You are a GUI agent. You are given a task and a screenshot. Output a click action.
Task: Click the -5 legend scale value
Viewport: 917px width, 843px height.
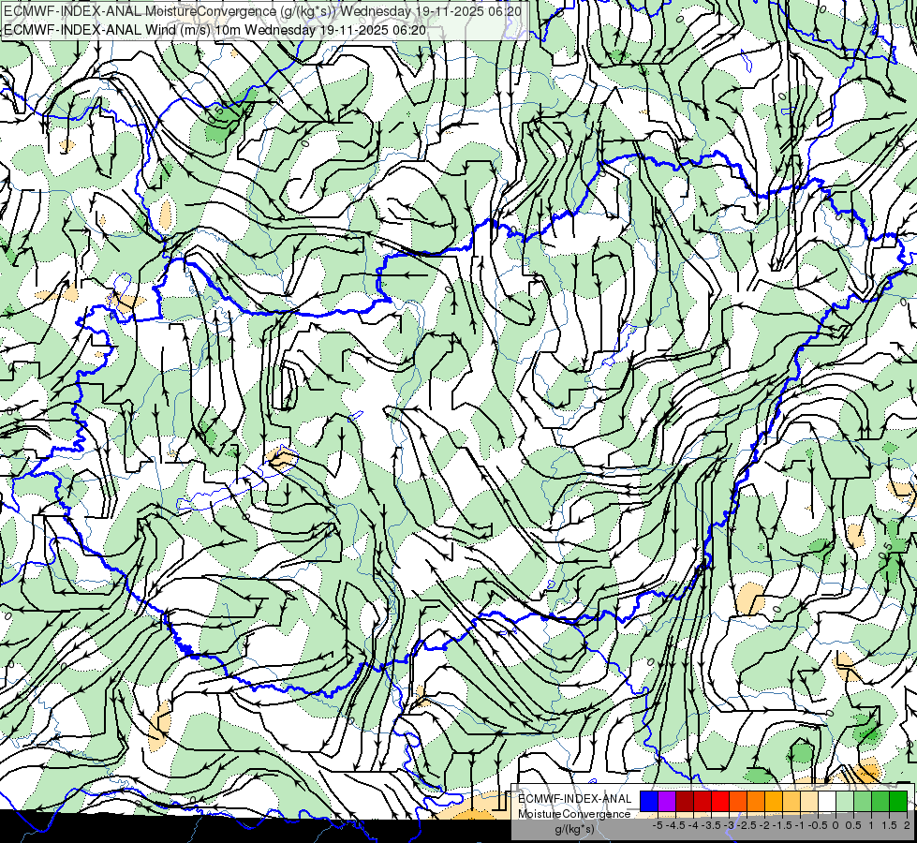658,825
